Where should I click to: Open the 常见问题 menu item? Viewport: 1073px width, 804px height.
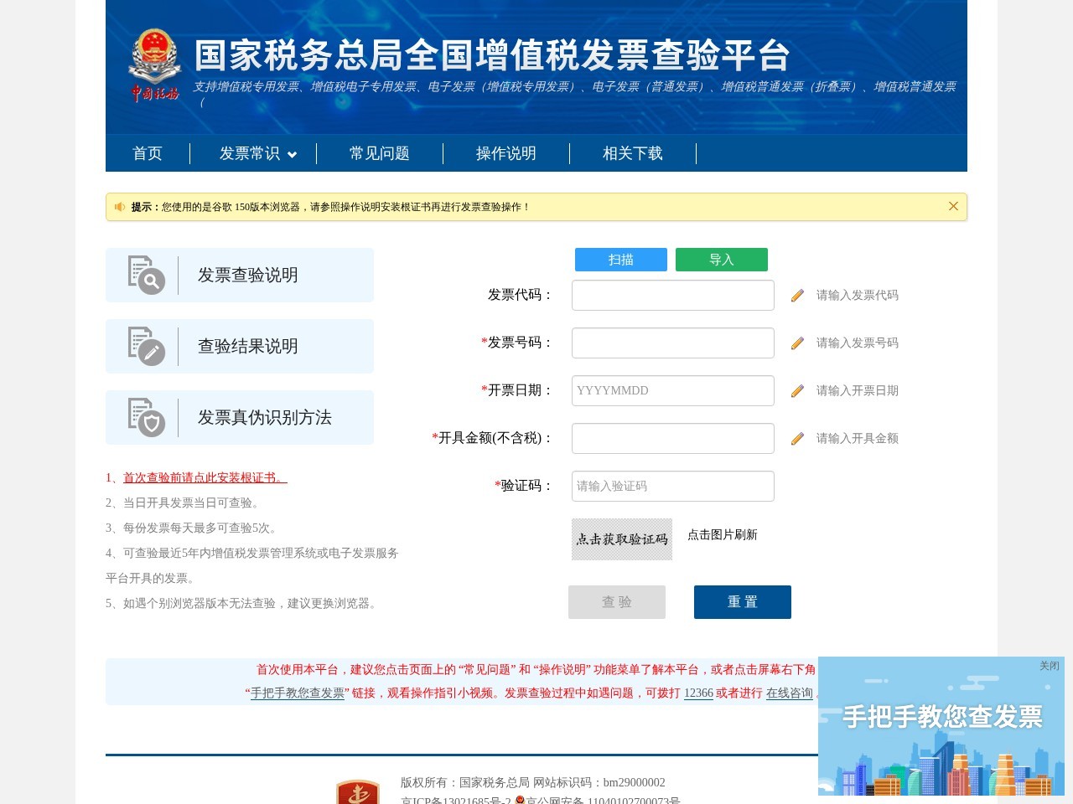(x=380, y=153)
